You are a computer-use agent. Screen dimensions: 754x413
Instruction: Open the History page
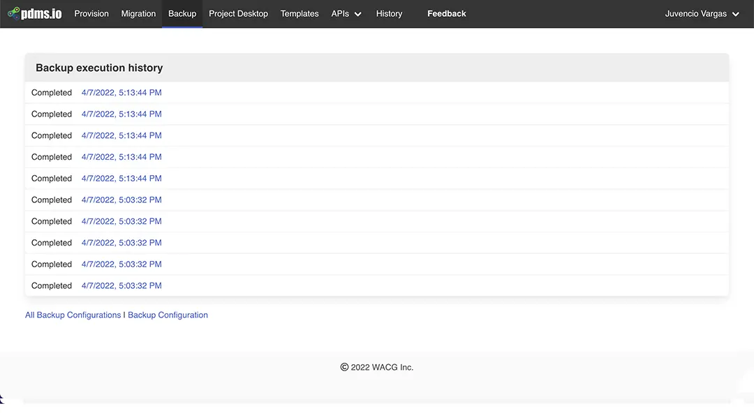point(389,13)
